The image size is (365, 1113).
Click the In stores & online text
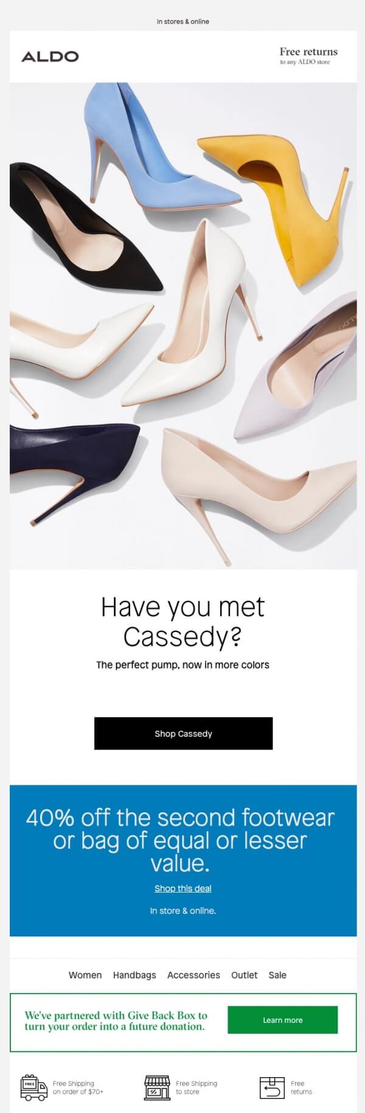coord(182,21)
